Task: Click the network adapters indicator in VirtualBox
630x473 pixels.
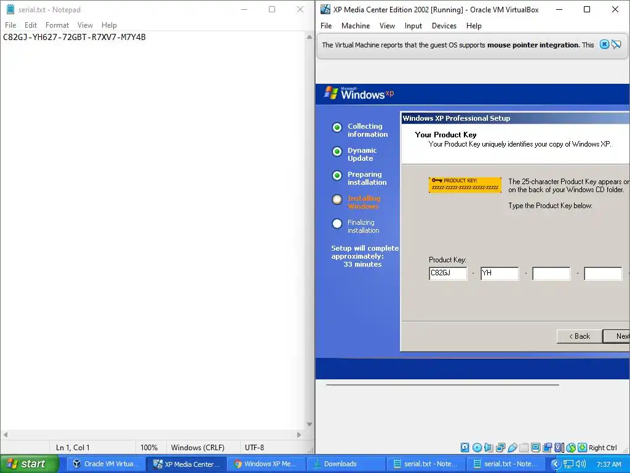Action: [501, 447]
